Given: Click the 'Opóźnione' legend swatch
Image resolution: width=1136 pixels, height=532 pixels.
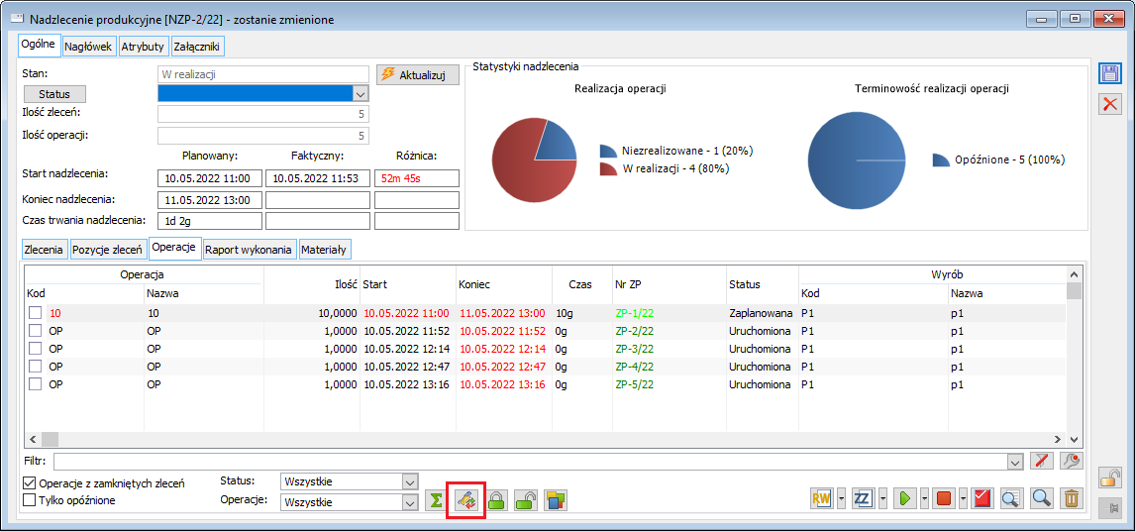Looking at the screenshot, I should click(x=941, y=160).
